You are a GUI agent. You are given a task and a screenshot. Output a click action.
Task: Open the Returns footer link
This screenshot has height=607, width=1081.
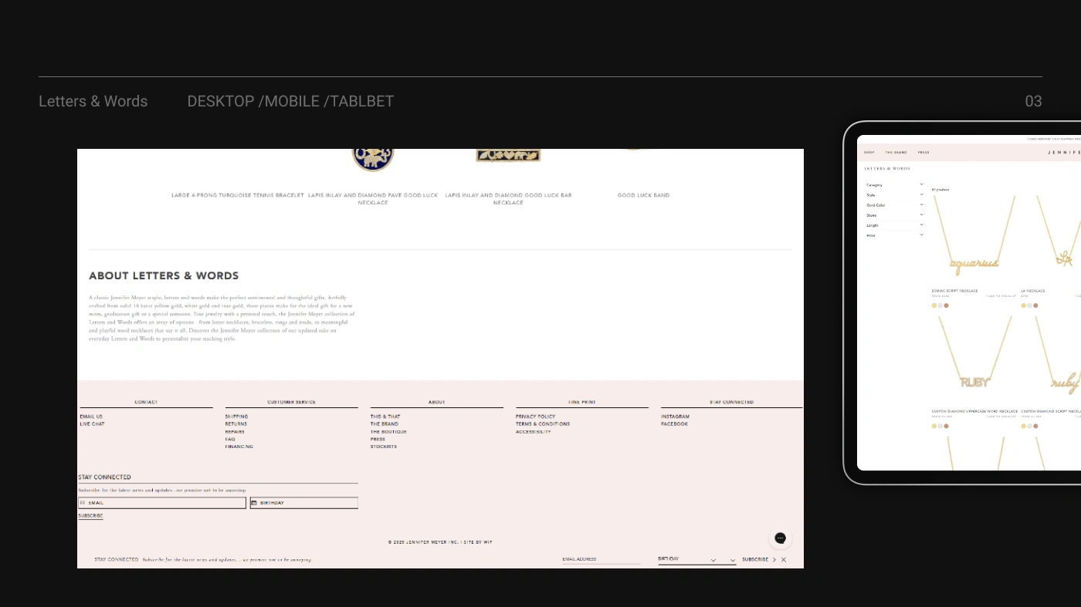tap(236, 424)
